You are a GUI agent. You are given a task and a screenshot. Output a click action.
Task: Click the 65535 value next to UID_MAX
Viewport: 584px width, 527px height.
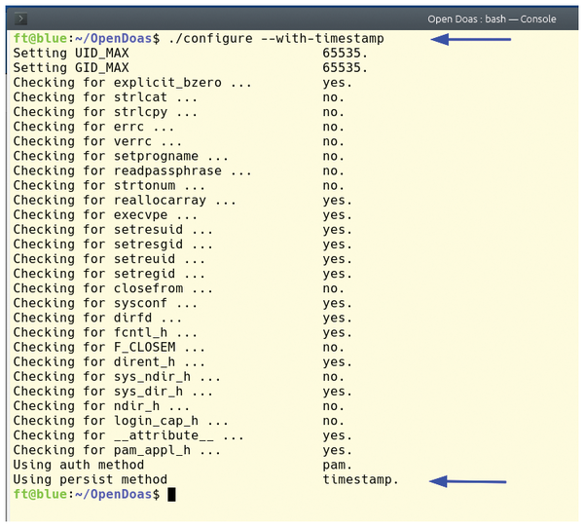click(x=345, y=54)
